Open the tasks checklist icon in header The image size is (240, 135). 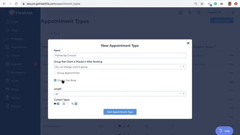[180, 13]
